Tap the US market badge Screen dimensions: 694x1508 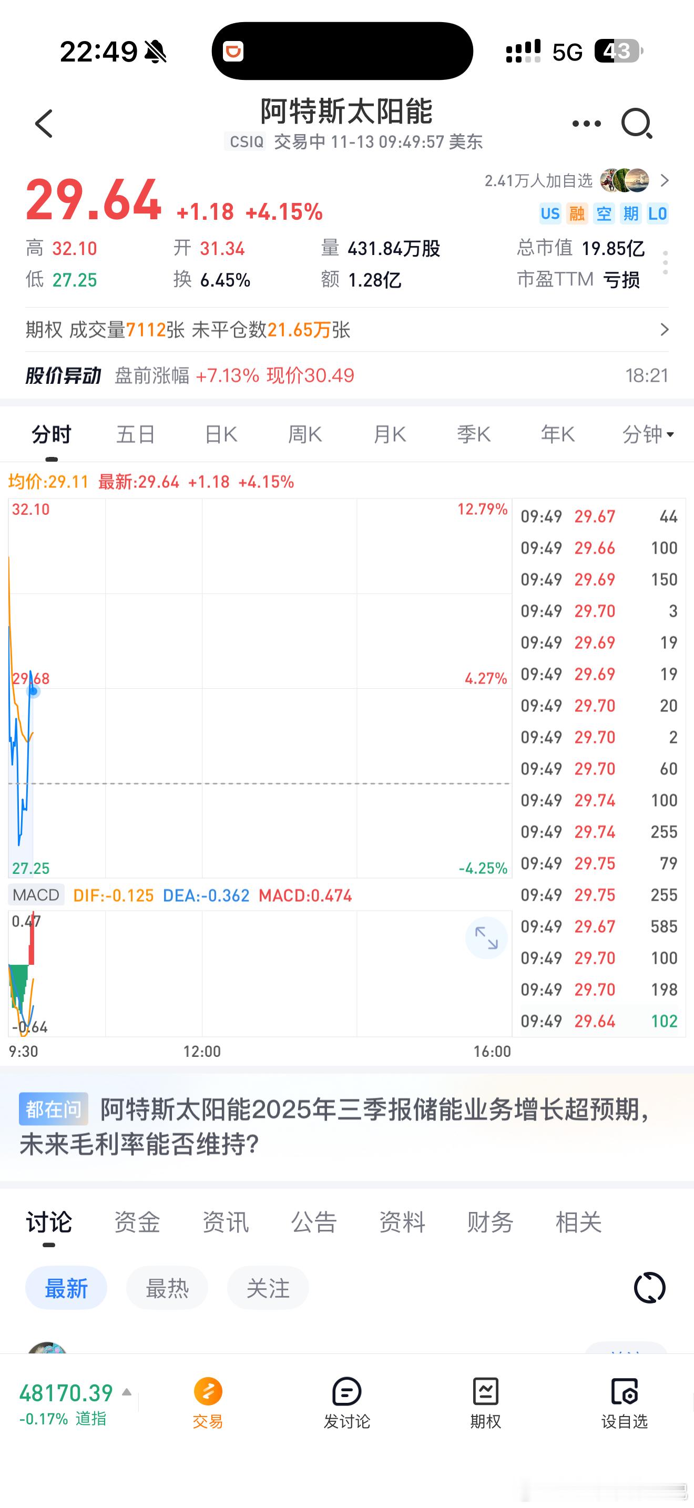[x=550, y=213]
